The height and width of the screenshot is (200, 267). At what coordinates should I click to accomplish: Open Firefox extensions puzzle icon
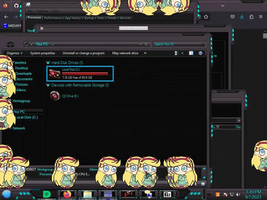click(251, 17)
